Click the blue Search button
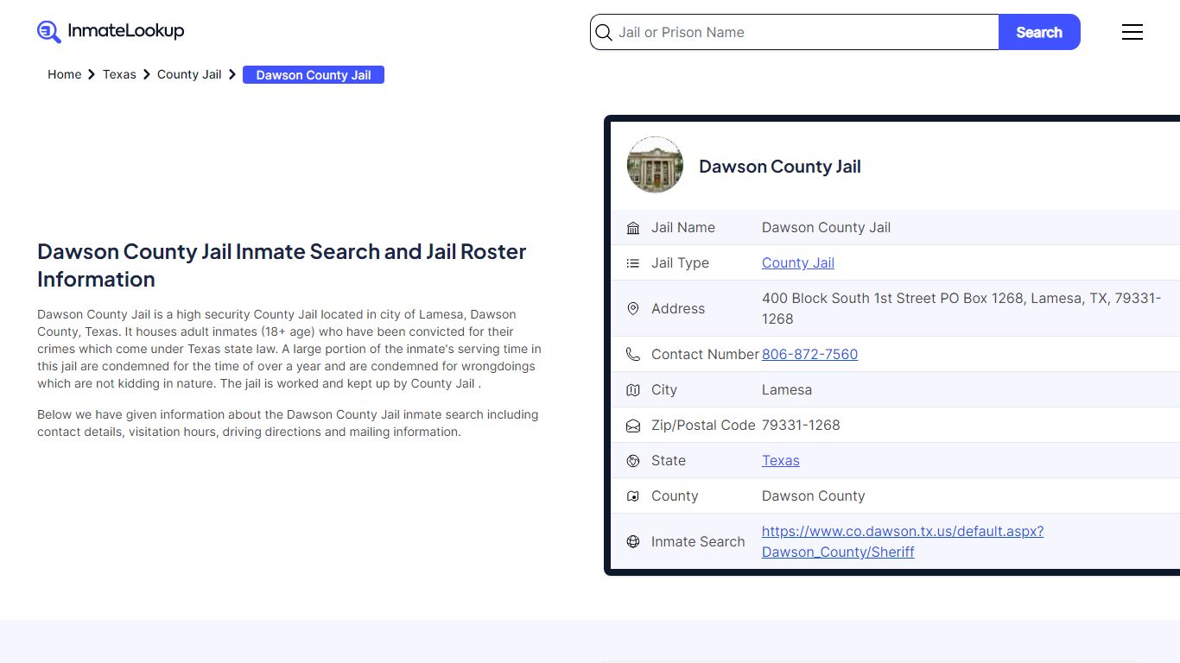 click(x=1039, y=32)
